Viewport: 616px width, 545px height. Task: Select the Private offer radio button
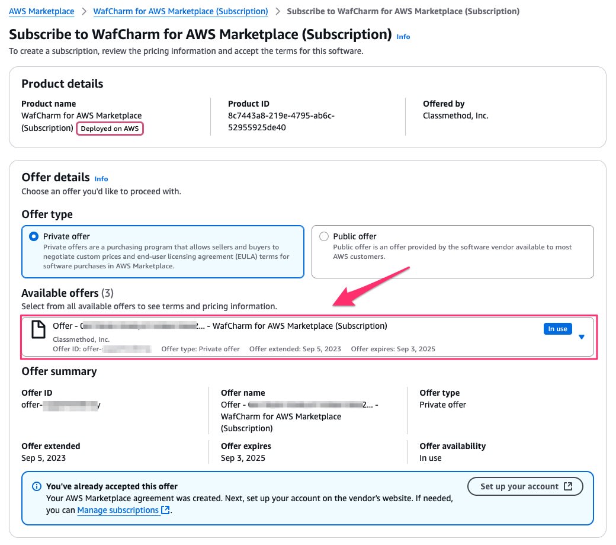pos(34,236)
